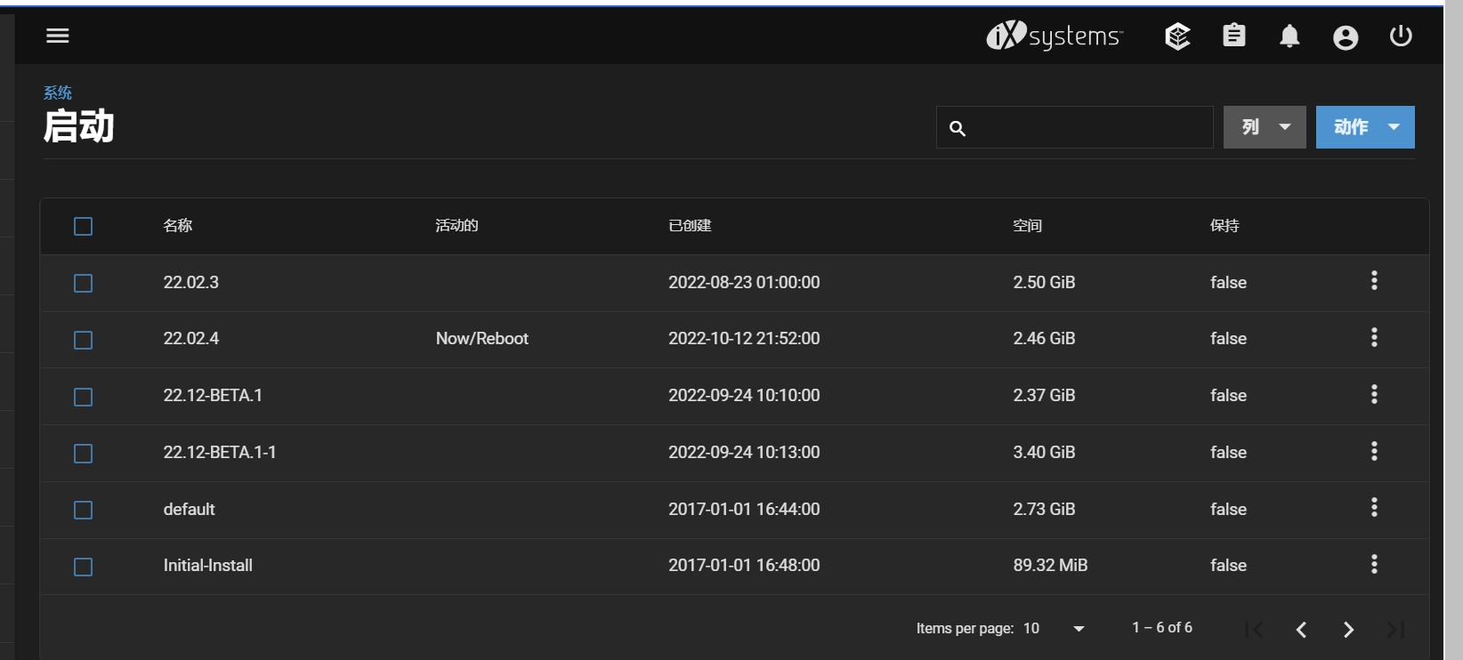Open the hamburger navigation menu
The height and width of the screenshot is (660, 1463).
click(x=58, y=36)
